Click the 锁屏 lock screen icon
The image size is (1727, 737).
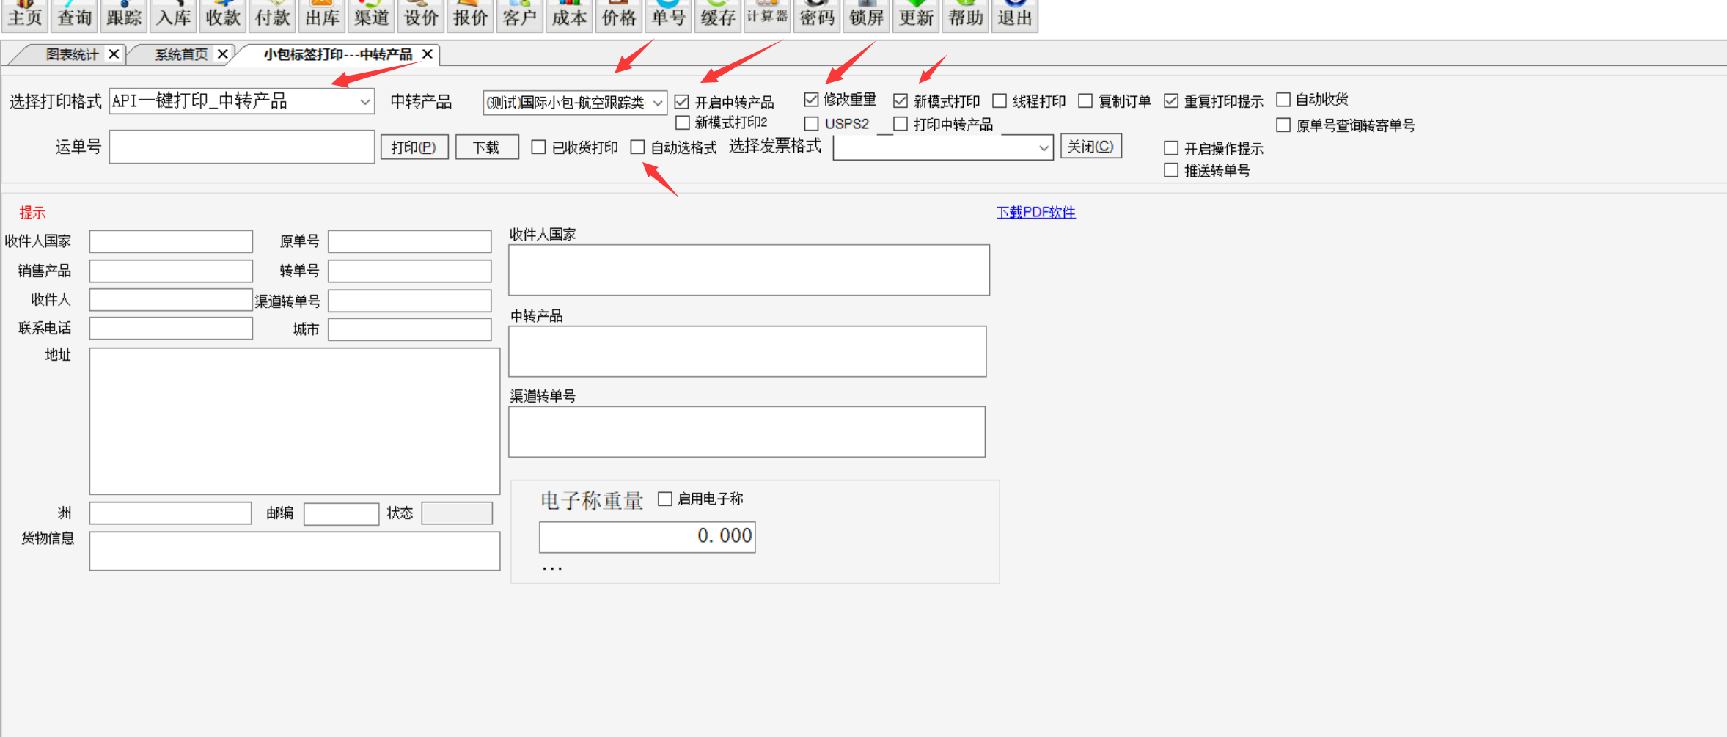[866, 15]
